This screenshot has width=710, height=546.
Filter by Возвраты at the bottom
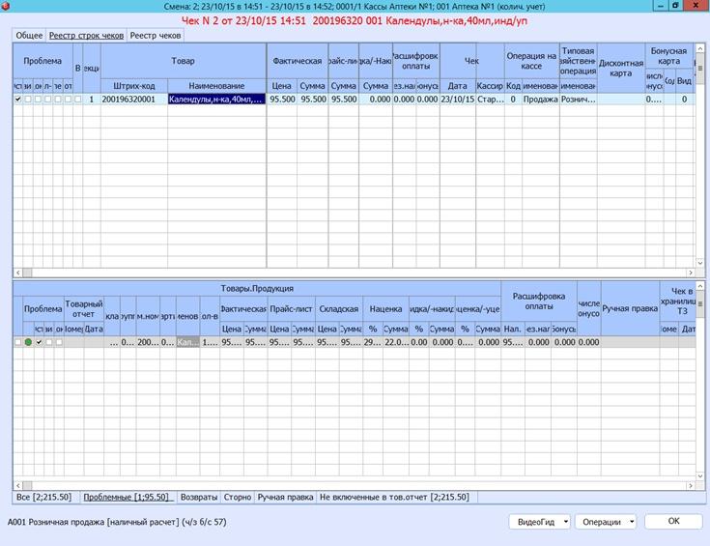coord(199,497)
